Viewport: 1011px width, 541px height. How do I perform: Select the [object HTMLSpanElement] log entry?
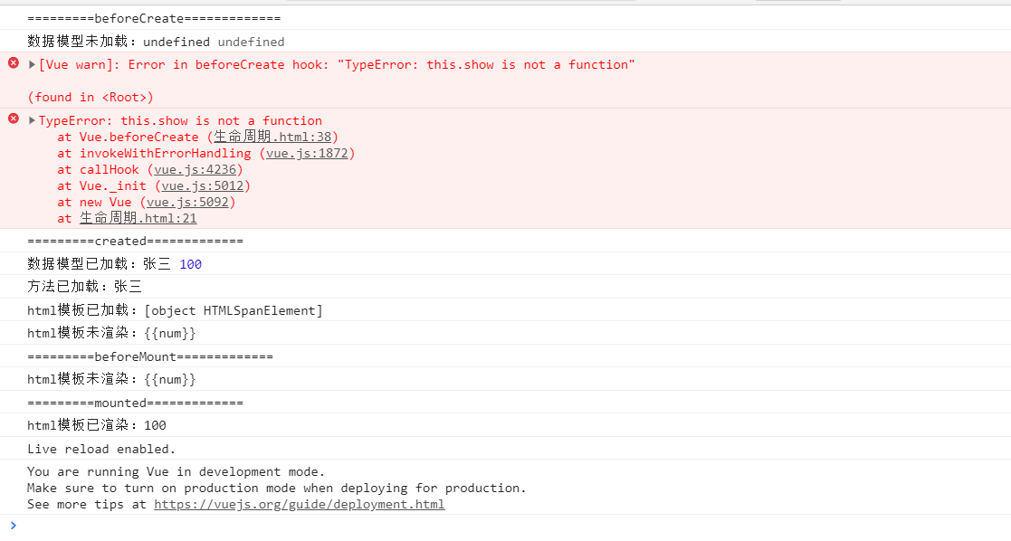233,310
